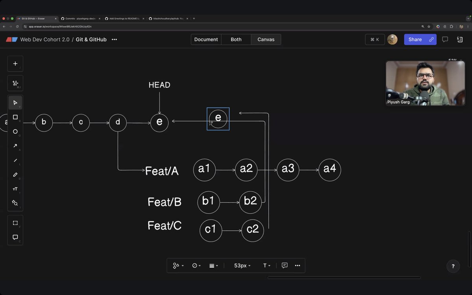Open Chrome three-dot menu

coord(468,26)
